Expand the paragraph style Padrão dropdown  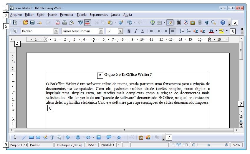point(56,31)
